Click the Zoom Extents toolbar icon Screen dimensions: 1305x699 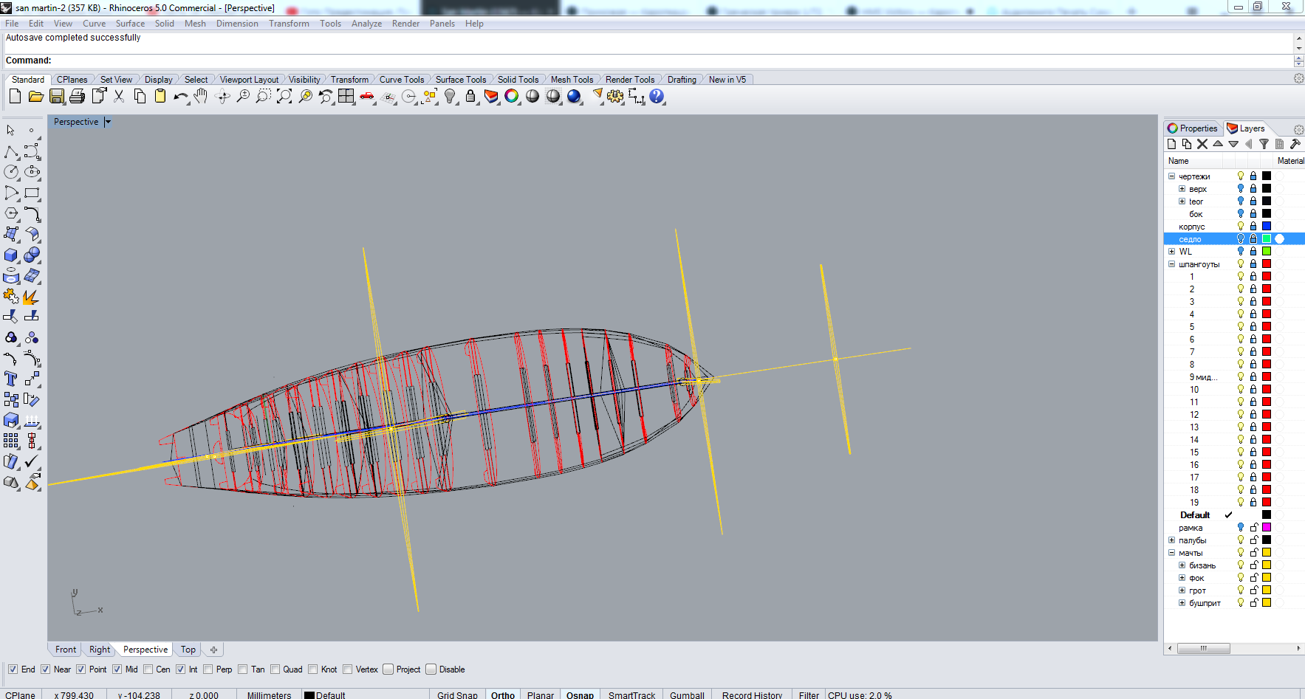(284, 97)
